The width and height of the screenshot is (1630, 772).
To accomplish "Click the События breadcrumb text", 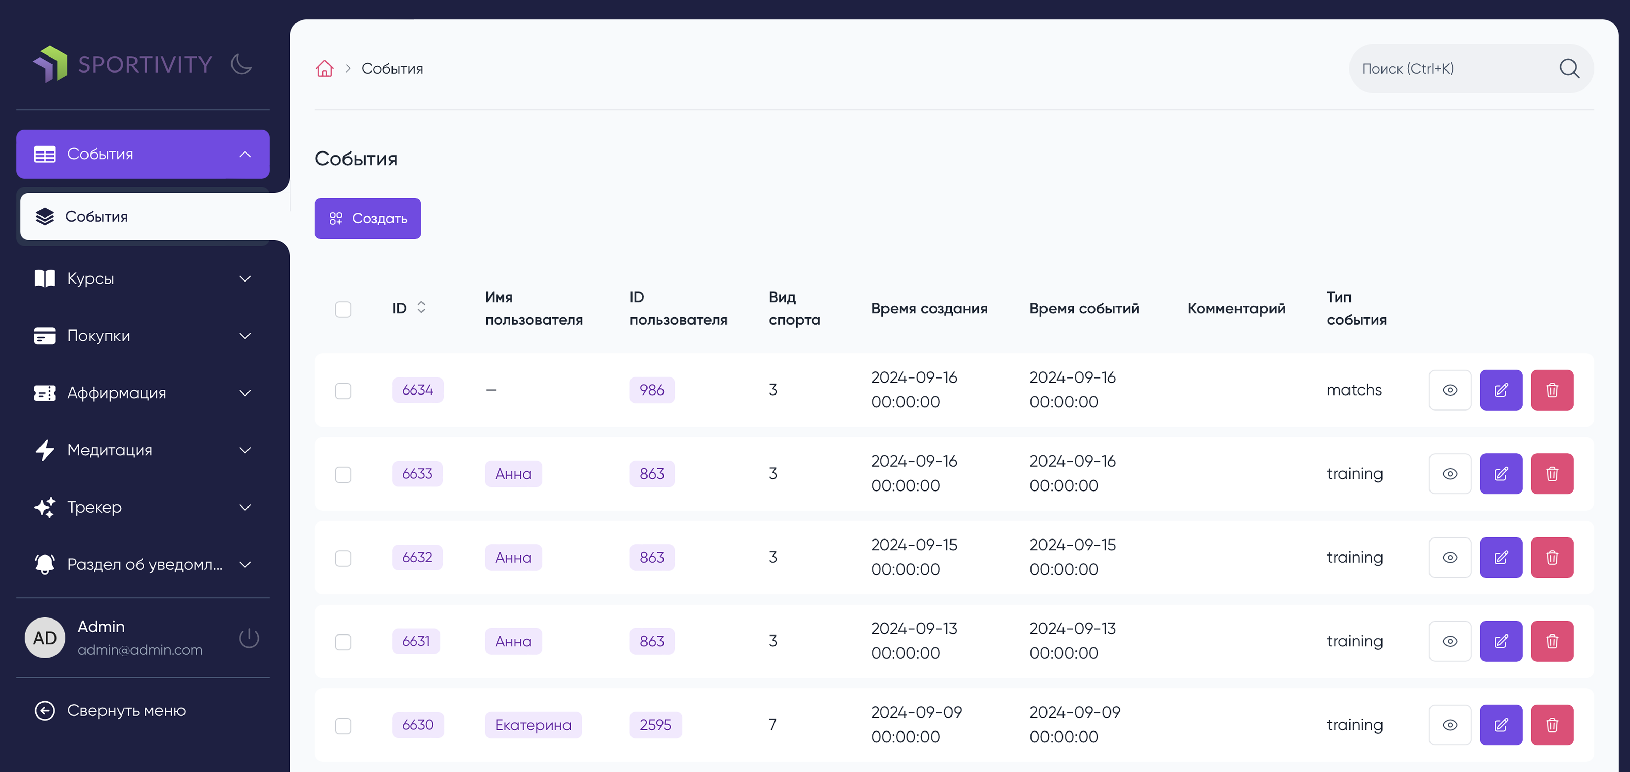I will tap(392, 68).
